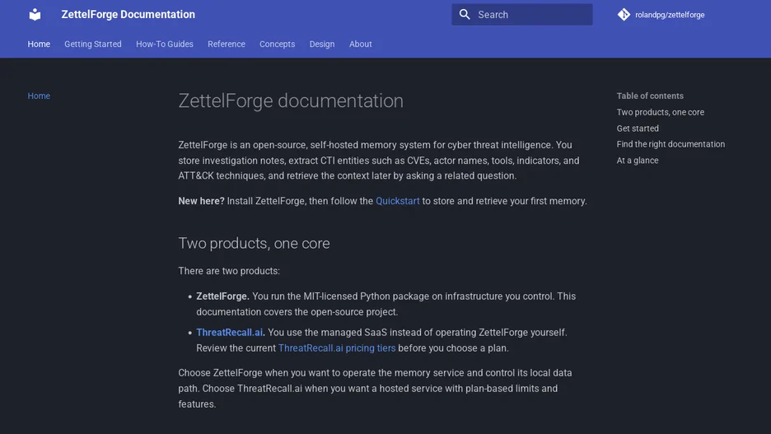Jump to 'Two products, one core' in contents
The image size is (771, 434).
click(661, 112)
